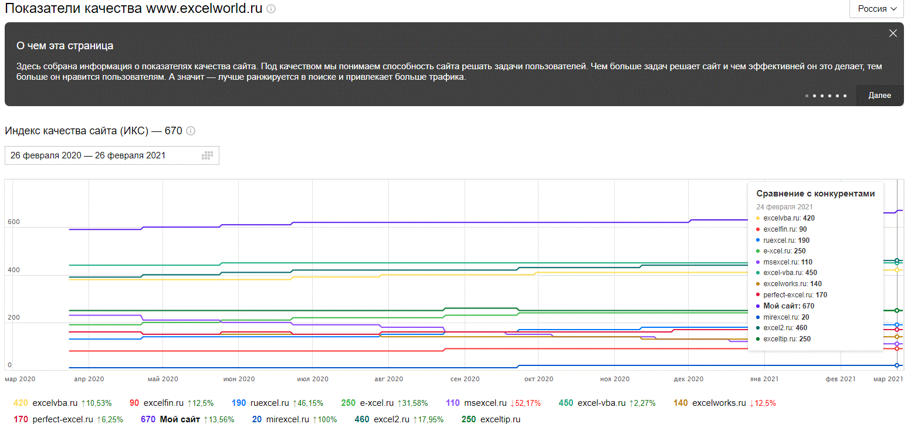The height and width of the screenshot is (434, 911).
Task: Click info icon next to www.excelworld.ru title
Action: [270, 9]
